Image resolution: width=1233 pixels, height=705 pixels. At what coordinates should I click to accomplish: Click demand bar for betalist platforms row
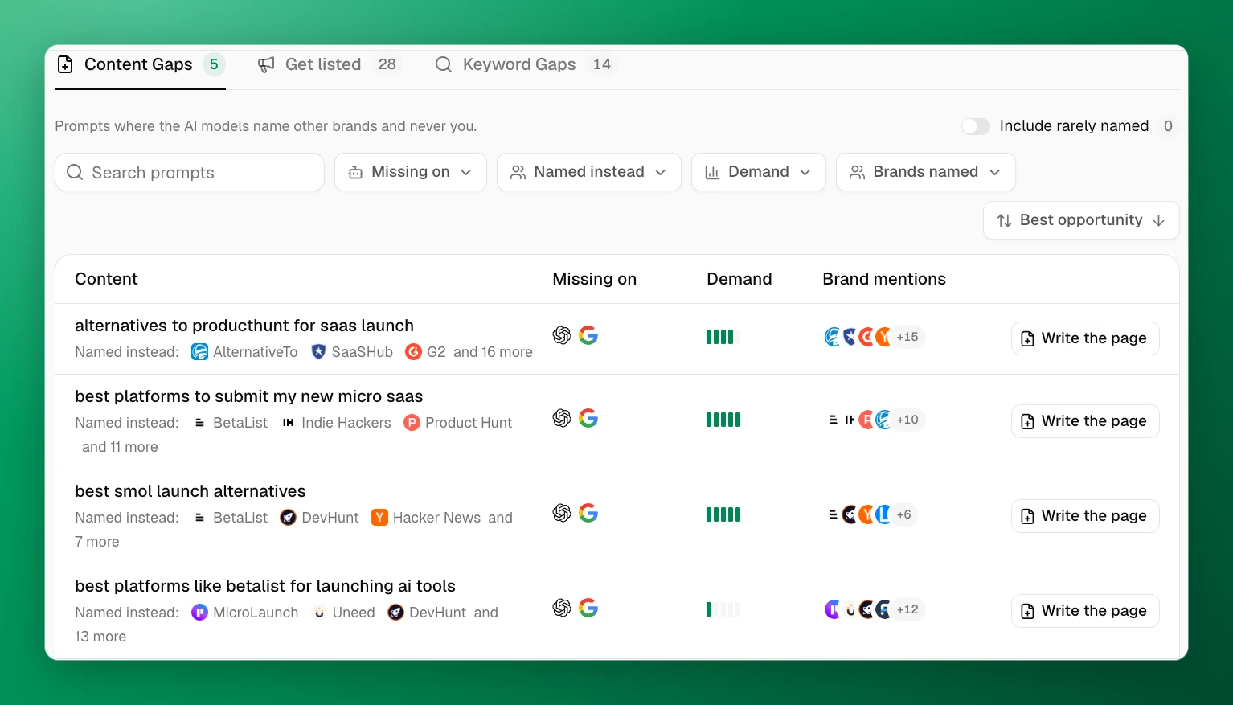[x=723, y=609]
